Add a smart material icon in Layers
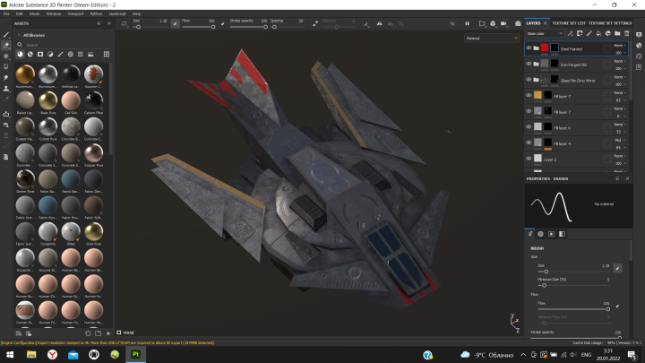 tap(608, 33)
